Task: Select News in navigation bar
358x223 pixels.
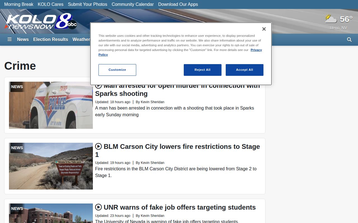Action: tap(23, 40)
